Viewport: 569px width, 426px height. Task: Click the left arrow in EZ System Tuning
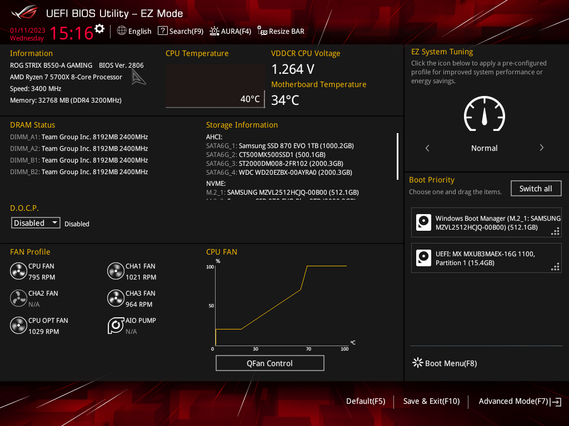427,148
